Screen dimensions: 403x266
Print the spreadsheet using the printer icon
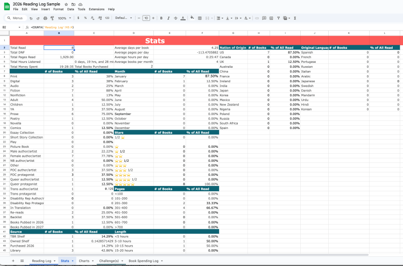tap(44, 18)
